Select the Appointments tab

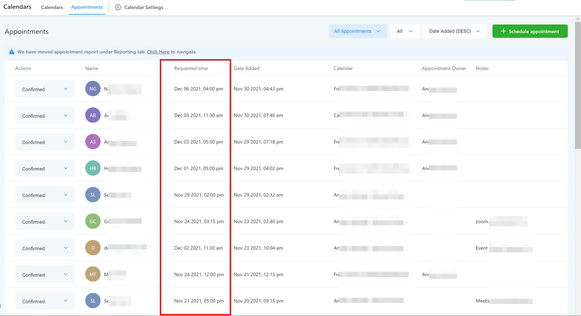point(87,7)
